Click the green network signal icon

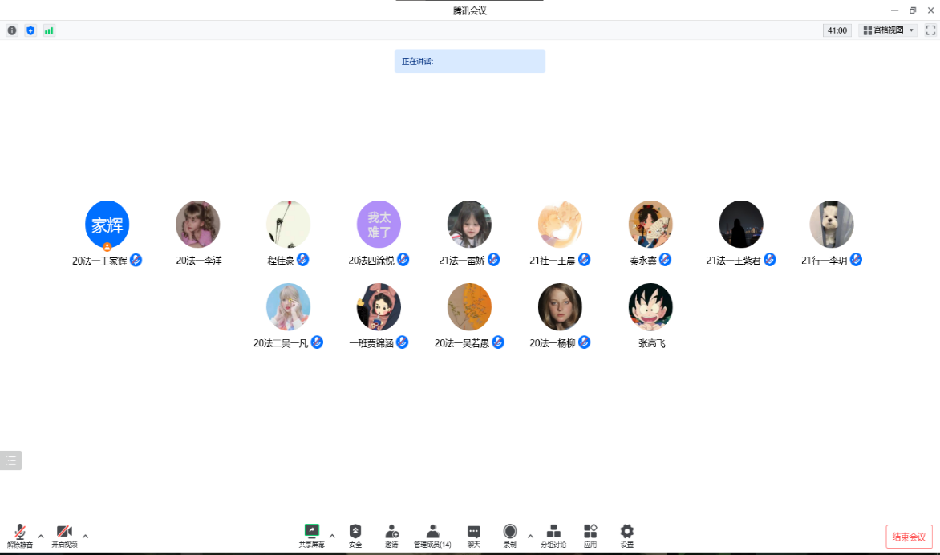point(49,30)
